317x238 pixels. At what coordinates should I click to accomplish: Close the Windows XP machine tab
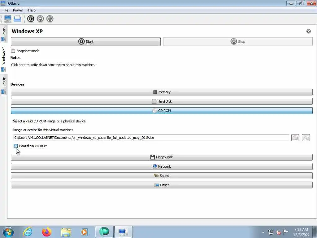coord(309,31)
